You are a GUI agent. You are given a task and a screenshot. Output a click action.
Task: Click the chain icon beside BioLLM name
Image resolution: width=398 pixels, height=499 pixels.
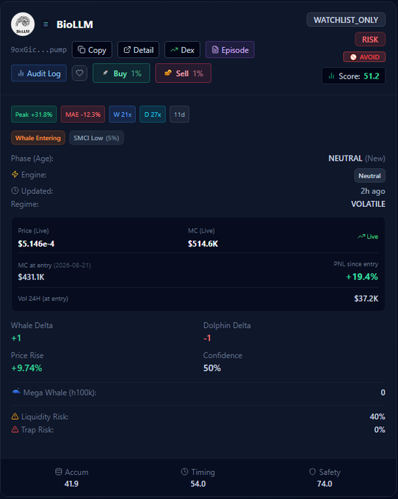coord(46,24)
